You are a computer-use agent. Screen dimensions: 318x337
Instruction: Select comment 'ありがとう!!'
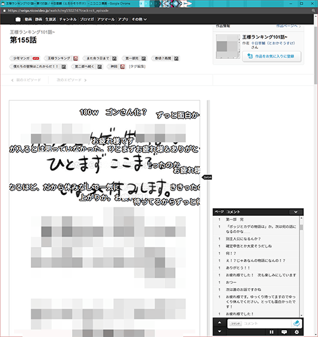256,268
